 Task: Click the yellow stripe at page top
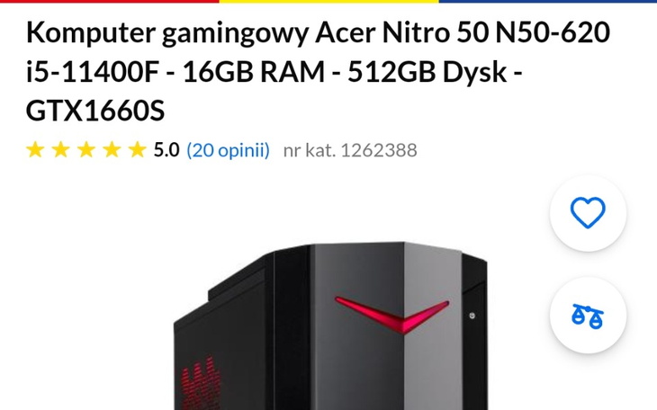[328, 1]
